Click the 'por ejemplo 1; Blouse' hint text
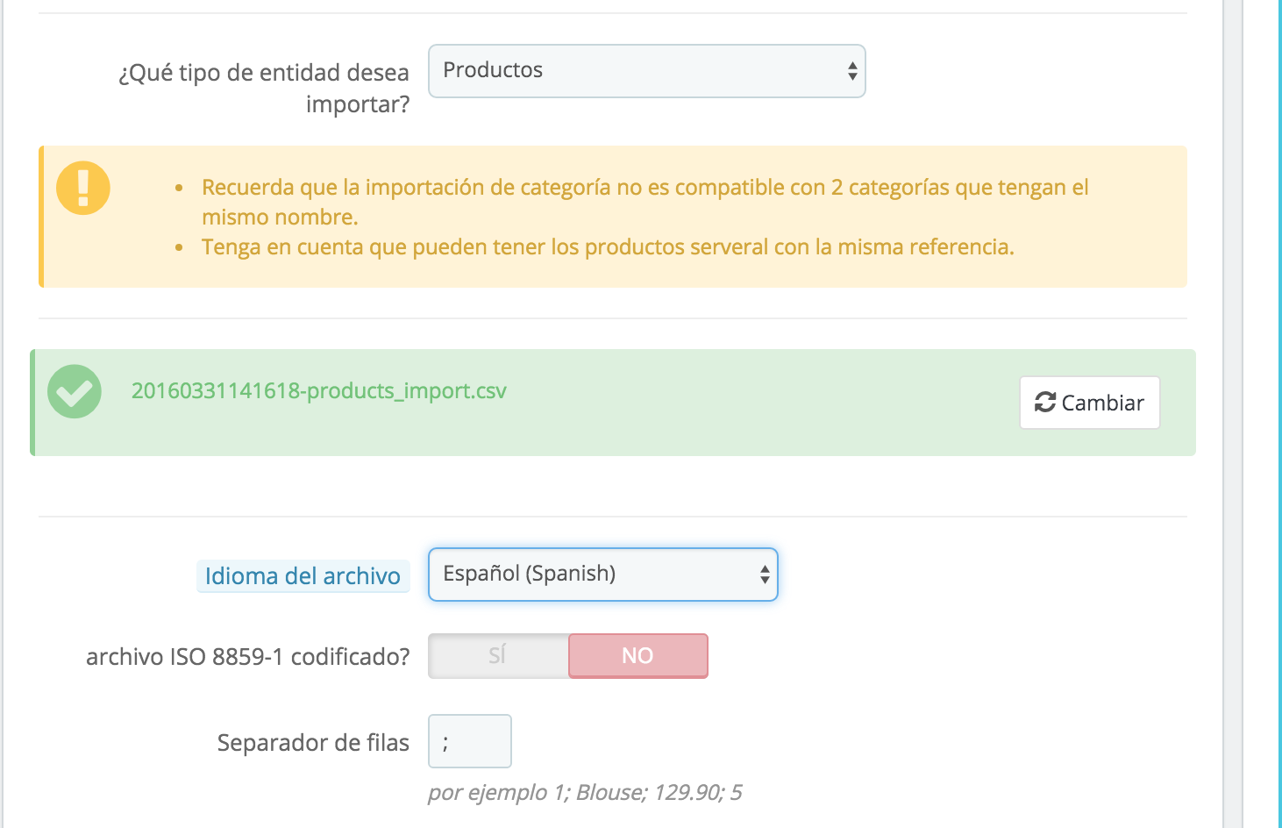This screenshot has height=828, width=1282. point(585,793)
